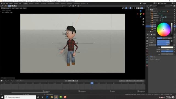Open the World properties tab icon
This screenshot has height=99, width=176.
point(147,51)
